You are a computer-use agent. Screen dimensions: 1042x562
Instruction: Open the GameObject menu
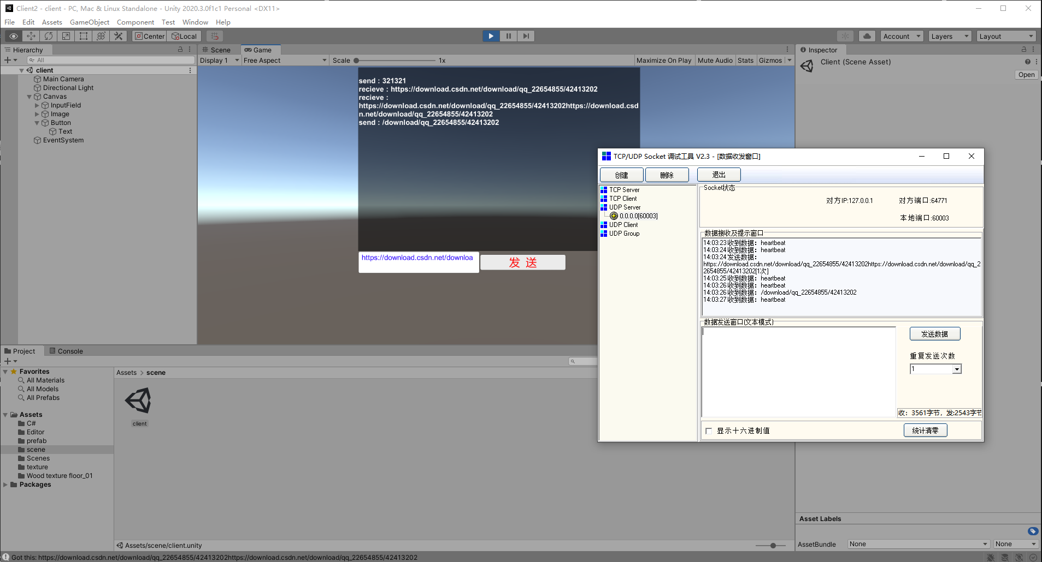coord(90,22)
